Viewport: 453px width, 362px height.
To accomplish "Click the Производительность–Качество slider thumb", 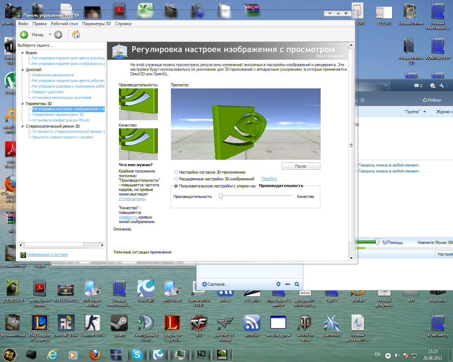I will pos(221,196).
